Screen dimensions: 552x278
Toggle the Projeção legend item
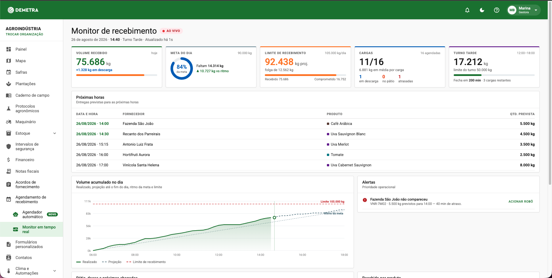[112, 262]
